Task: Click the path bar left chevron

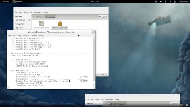Action: coord(34,17)
